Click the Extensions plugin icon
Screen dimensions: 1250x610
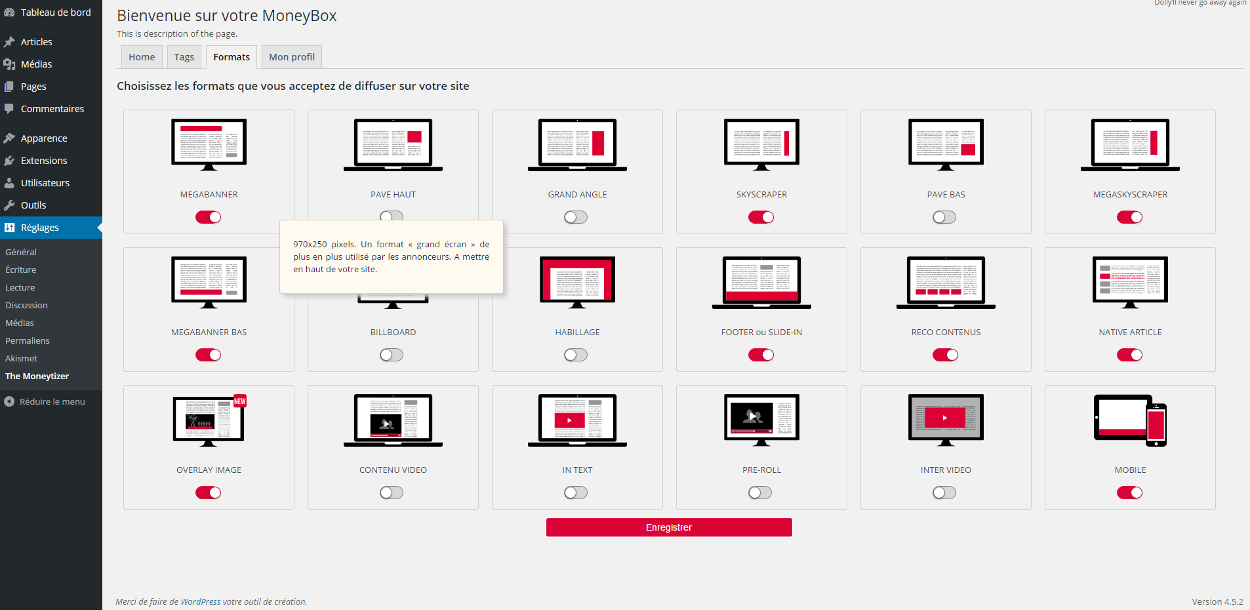[x=9, y=161]
